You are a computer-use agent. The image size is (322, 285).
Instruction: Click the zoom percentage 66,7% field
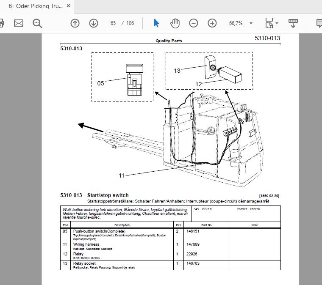tap(236, 23)
